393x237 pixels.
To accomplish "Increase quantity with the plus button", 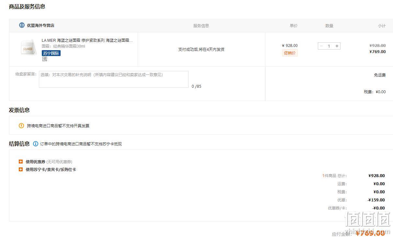I will click(337, 46).
